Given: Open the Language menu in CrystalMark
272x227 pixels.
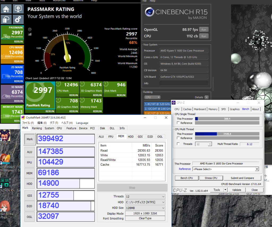Looking at the screenshot, I should [82, 123].
